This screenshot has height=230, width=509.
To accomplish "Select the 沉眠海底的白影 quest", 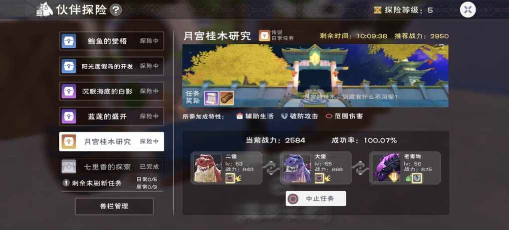I will [111, 91].
